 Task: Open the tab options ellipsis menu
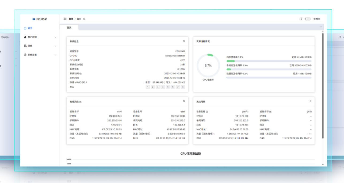[321, 27]
